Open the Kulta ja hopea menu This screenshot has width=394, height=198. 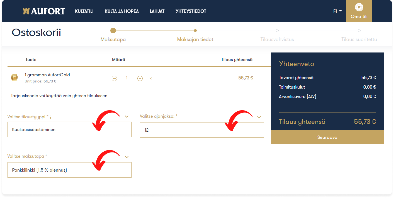point(121,11)
